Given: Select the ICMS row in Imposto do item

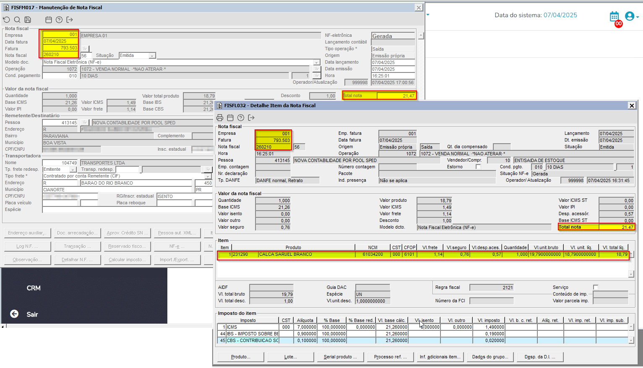Looking at the screenshot, I should tap(422, 327).
